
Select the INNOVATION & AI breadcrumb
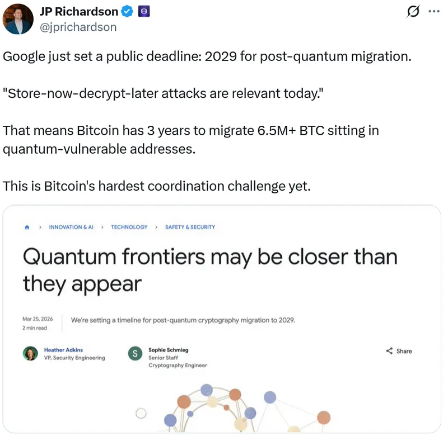[x=71, y=228]
